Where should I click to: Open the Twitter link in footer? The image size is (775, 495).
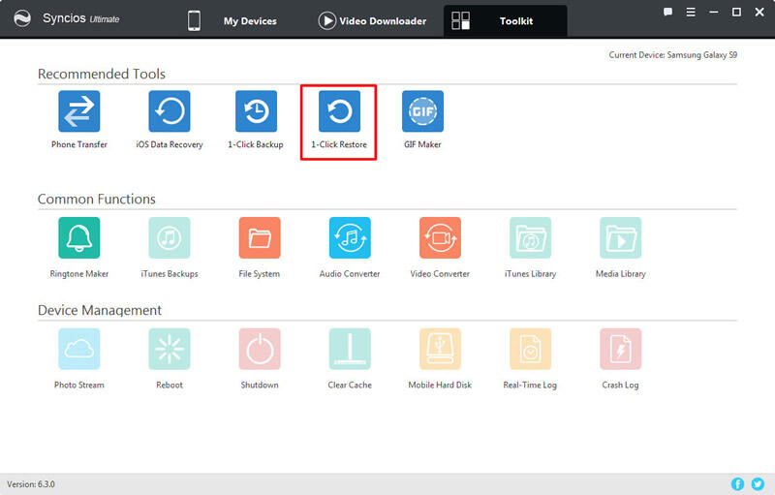pos(758,483)
